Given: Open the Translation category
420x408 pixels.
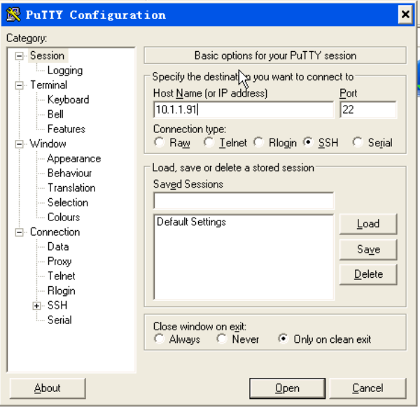Looking at the screenshot, I should click(71, 188).
